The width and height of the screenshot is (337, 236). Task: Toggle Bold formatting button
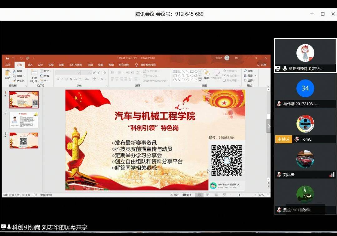coord(57,79)
